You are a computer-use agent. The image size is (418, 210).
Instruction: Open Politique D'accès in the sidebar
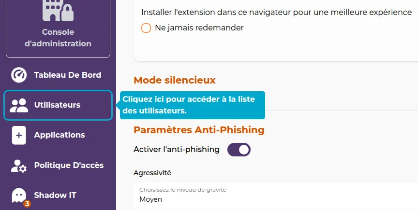tap(69, 166)
